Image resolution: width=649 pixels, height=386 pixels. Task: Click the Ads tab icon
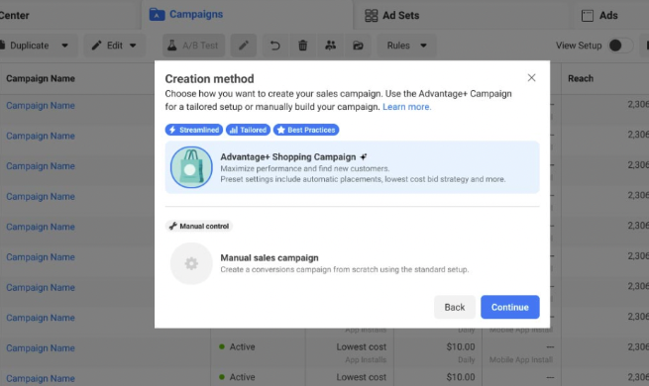[x=588, y=16]
